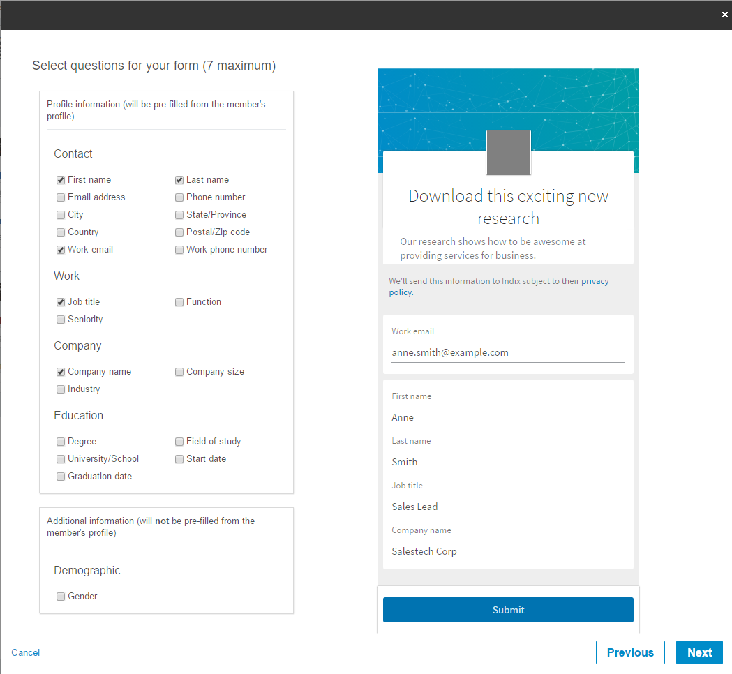Uncheck the First name checkbox

coord(61,180)
